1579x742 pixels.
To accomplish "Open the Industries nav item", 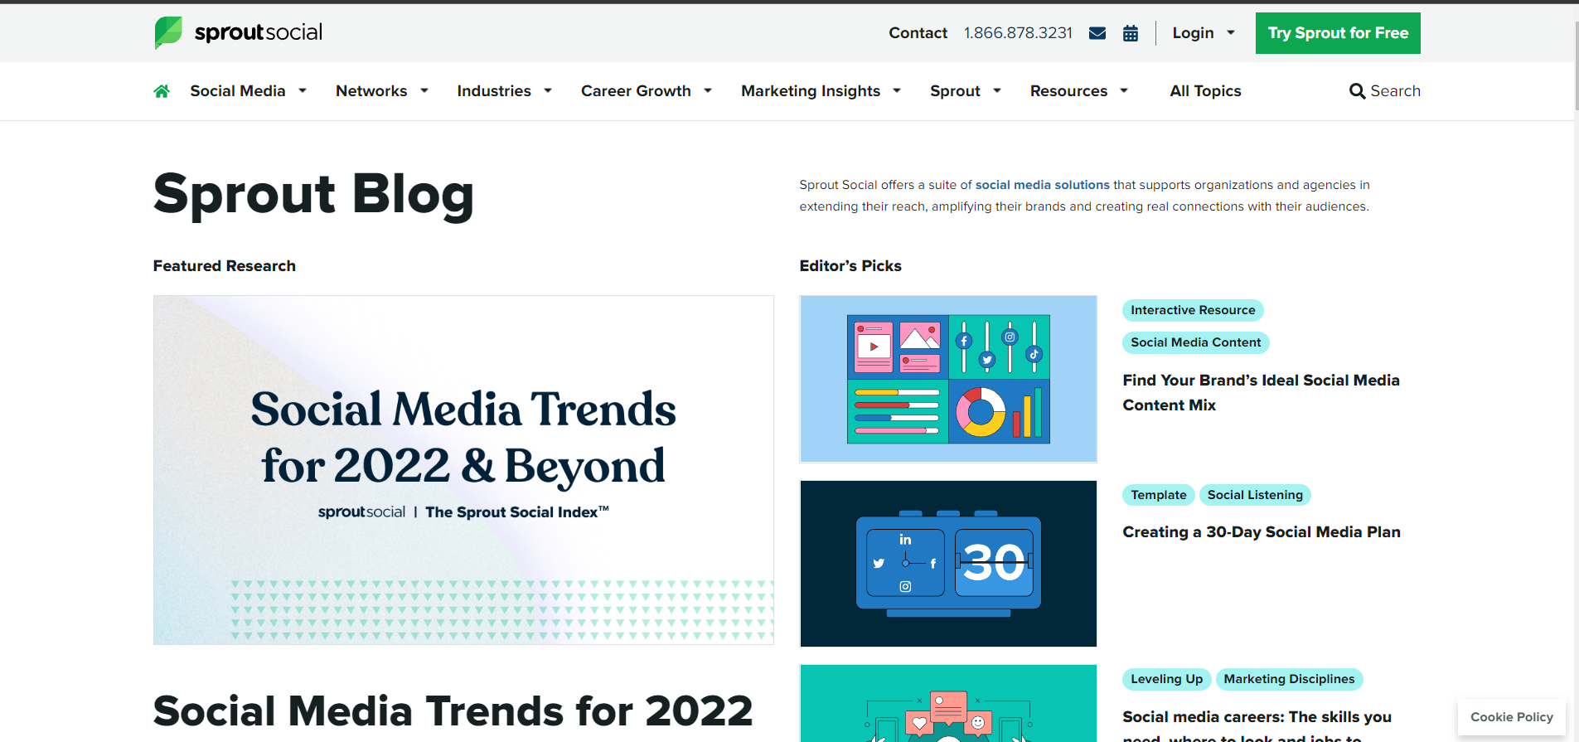I will click(x=494, y=91).
